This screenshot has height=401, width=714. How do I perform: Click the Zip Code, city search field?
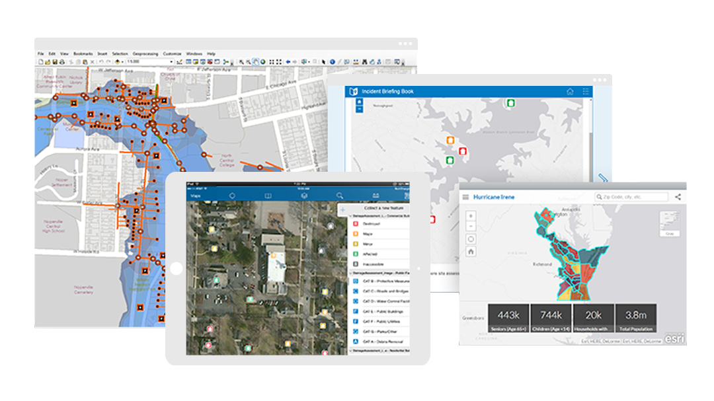tap(631, 197)
